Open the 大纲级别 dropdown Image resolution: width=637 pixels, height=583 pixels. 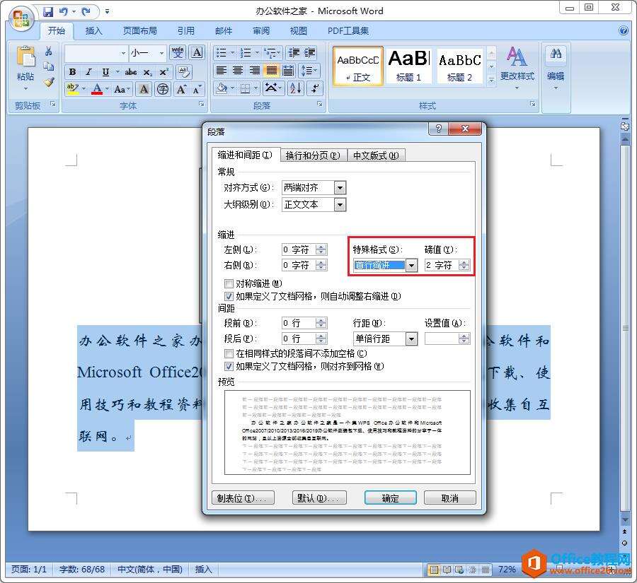click(x=340, y=204)
